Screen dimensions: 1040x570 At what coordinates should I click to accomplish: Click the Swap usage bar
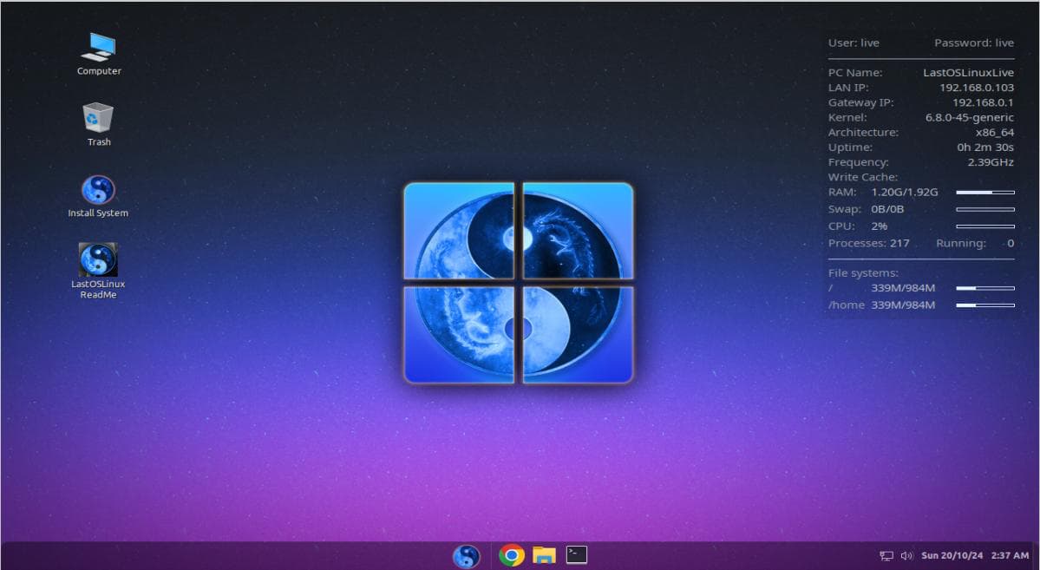pos(984,209)
